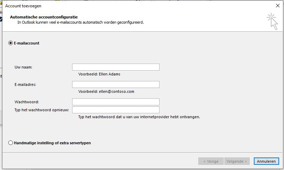Click the ellen@contoso.com example text

point(106,91)
